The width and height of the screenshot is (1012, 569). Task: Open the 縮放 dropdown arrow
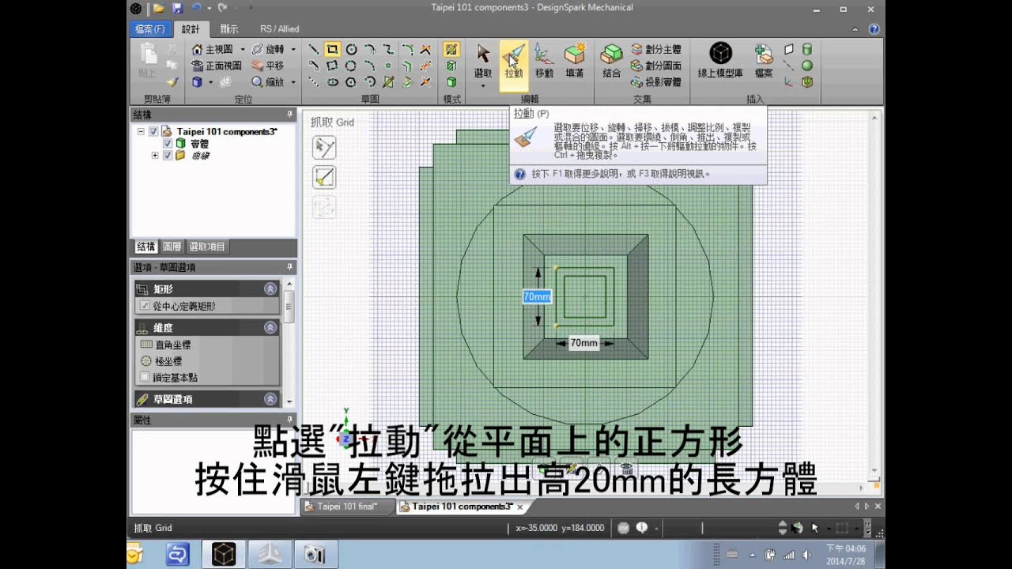tap(293, 81)
